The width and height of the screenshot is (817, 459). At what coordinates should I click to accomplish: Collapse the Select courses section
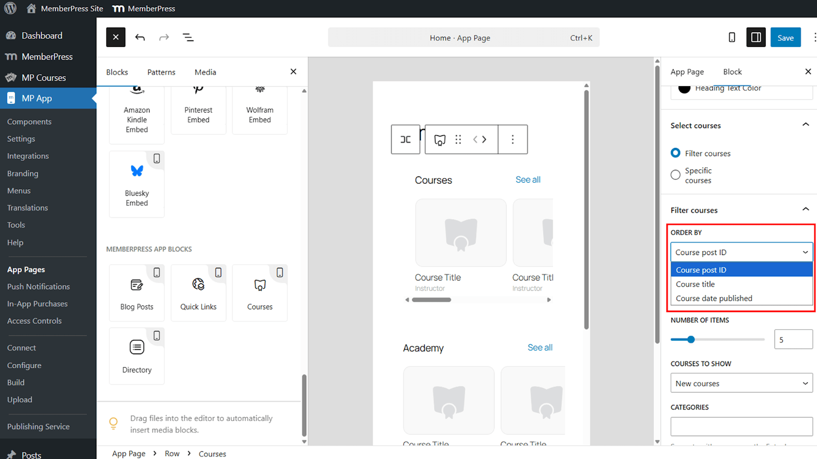[805, 125]
